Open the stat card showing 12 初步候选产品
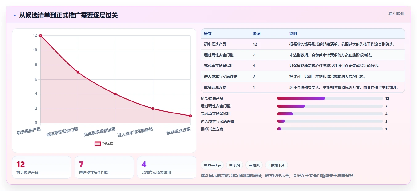This screenshot has width=417, height=191. (x=42, y=167)
